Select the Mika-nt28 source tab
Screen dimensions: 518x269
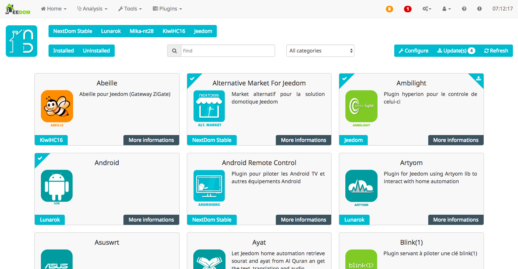[x=142, y=31]
